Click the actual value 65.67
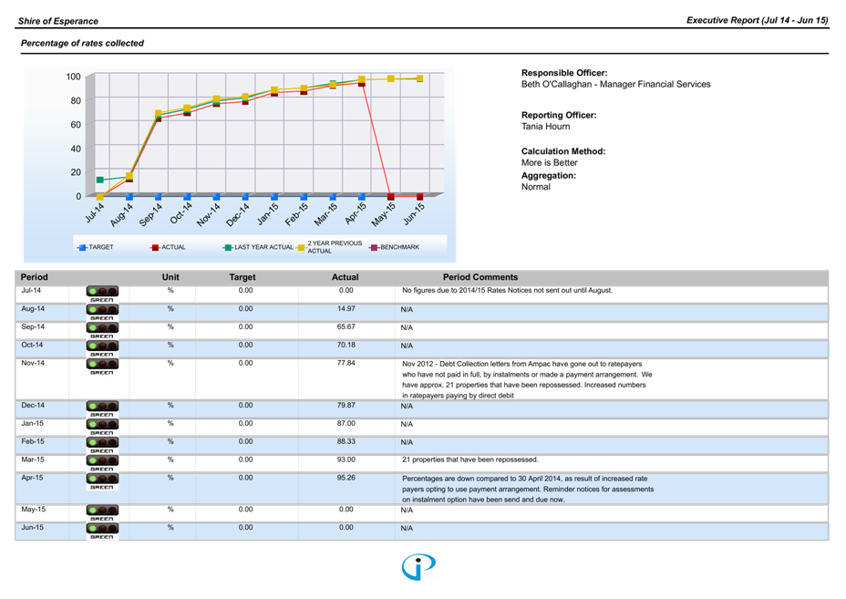Screen dimensions: 846x599 tap(346, 327)
